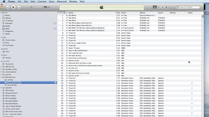Image resolution: width=209 pixels, height=117 pixels.
Task: Uncheck that was then but this is now
Action: tap(67, 63)
